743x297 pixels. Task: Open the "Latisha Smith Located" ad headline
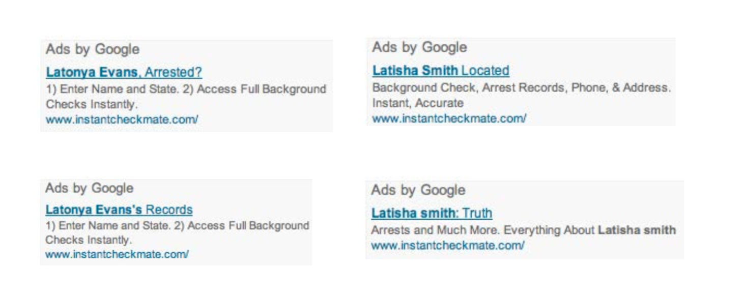click(x=440, y=70)
